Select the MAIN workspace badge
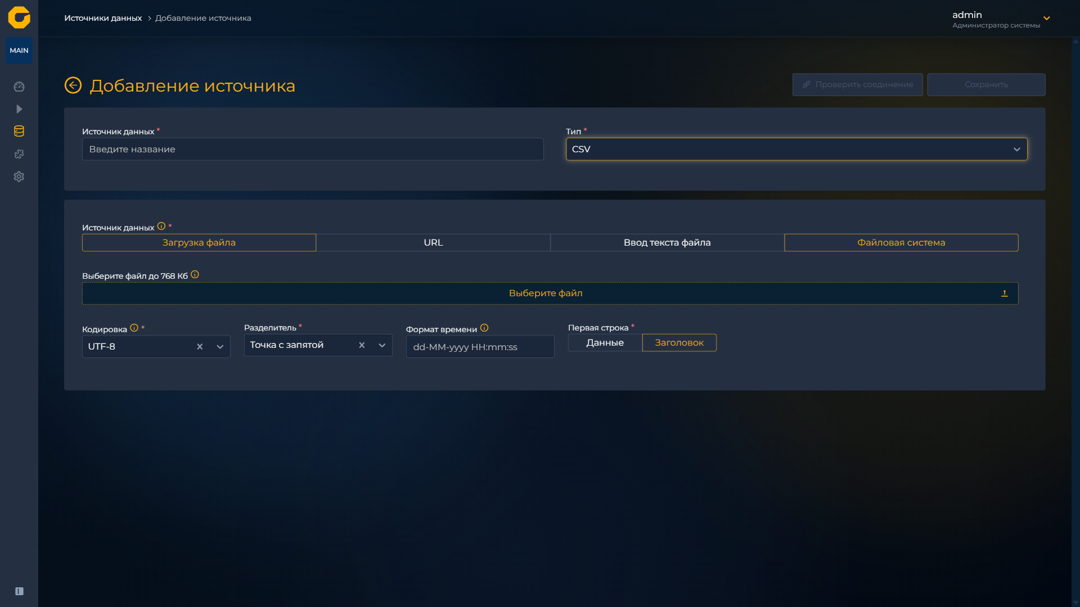 click(19, 51)
